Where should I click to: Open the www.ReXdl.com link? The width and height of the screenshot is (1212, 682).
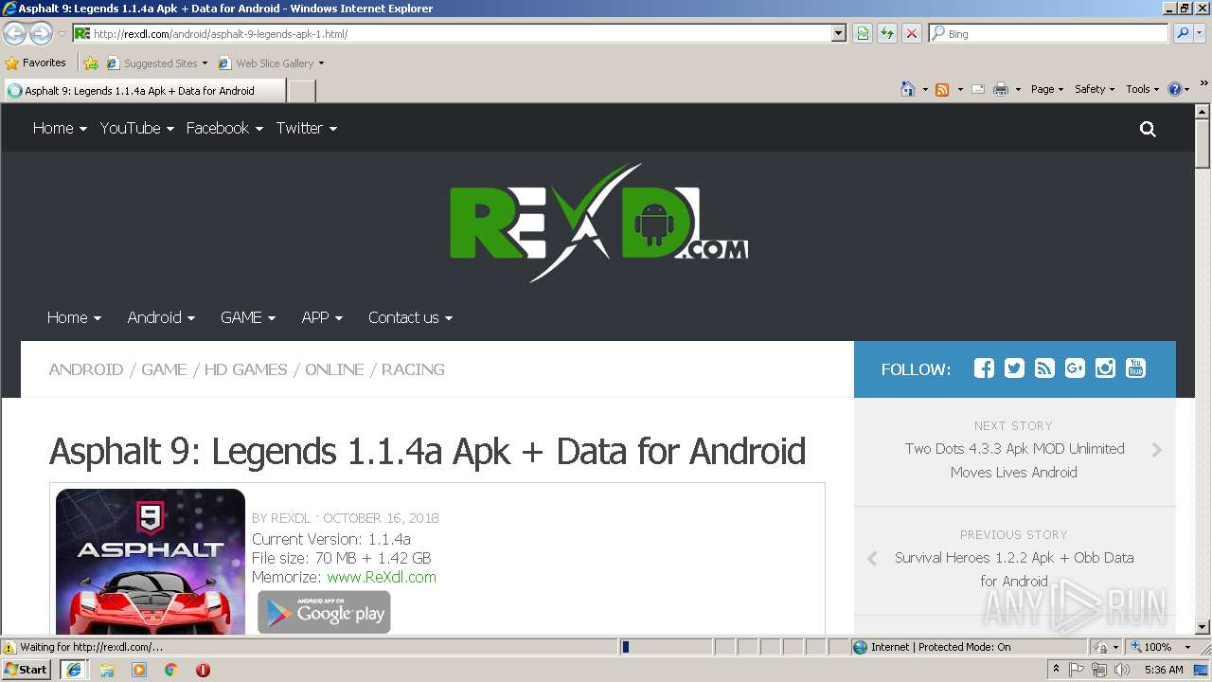(382, 577)
